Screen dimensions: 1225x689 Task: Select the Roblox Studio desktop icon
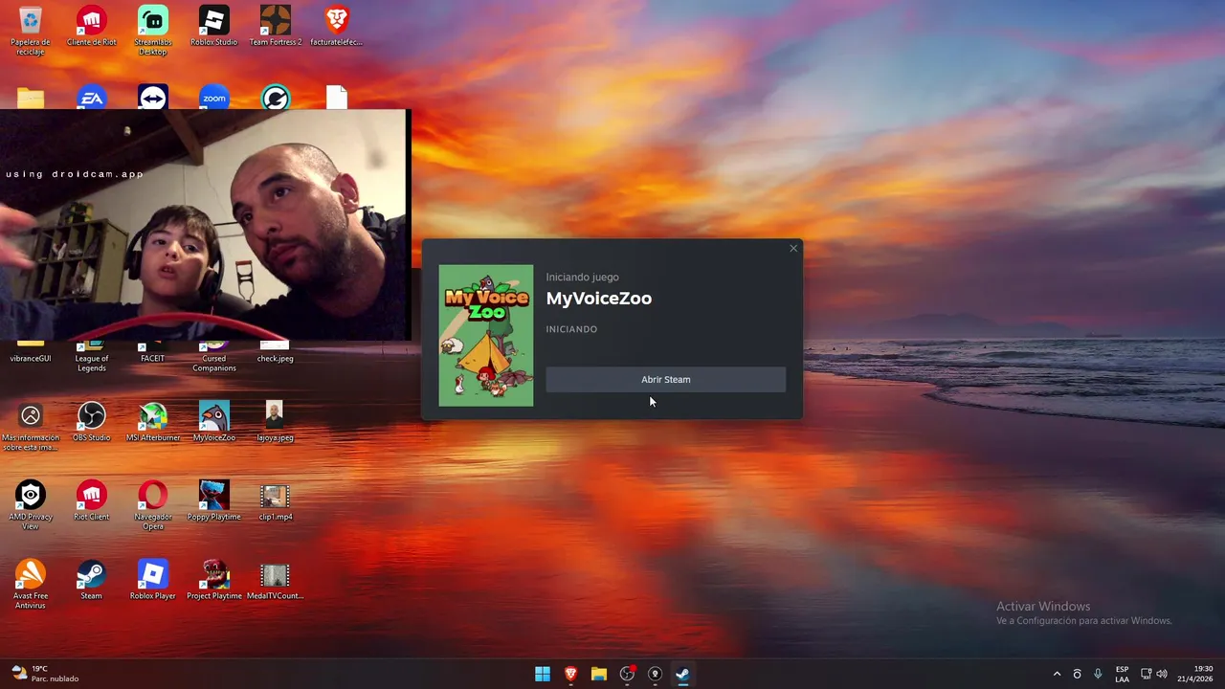tap(214, 27)
